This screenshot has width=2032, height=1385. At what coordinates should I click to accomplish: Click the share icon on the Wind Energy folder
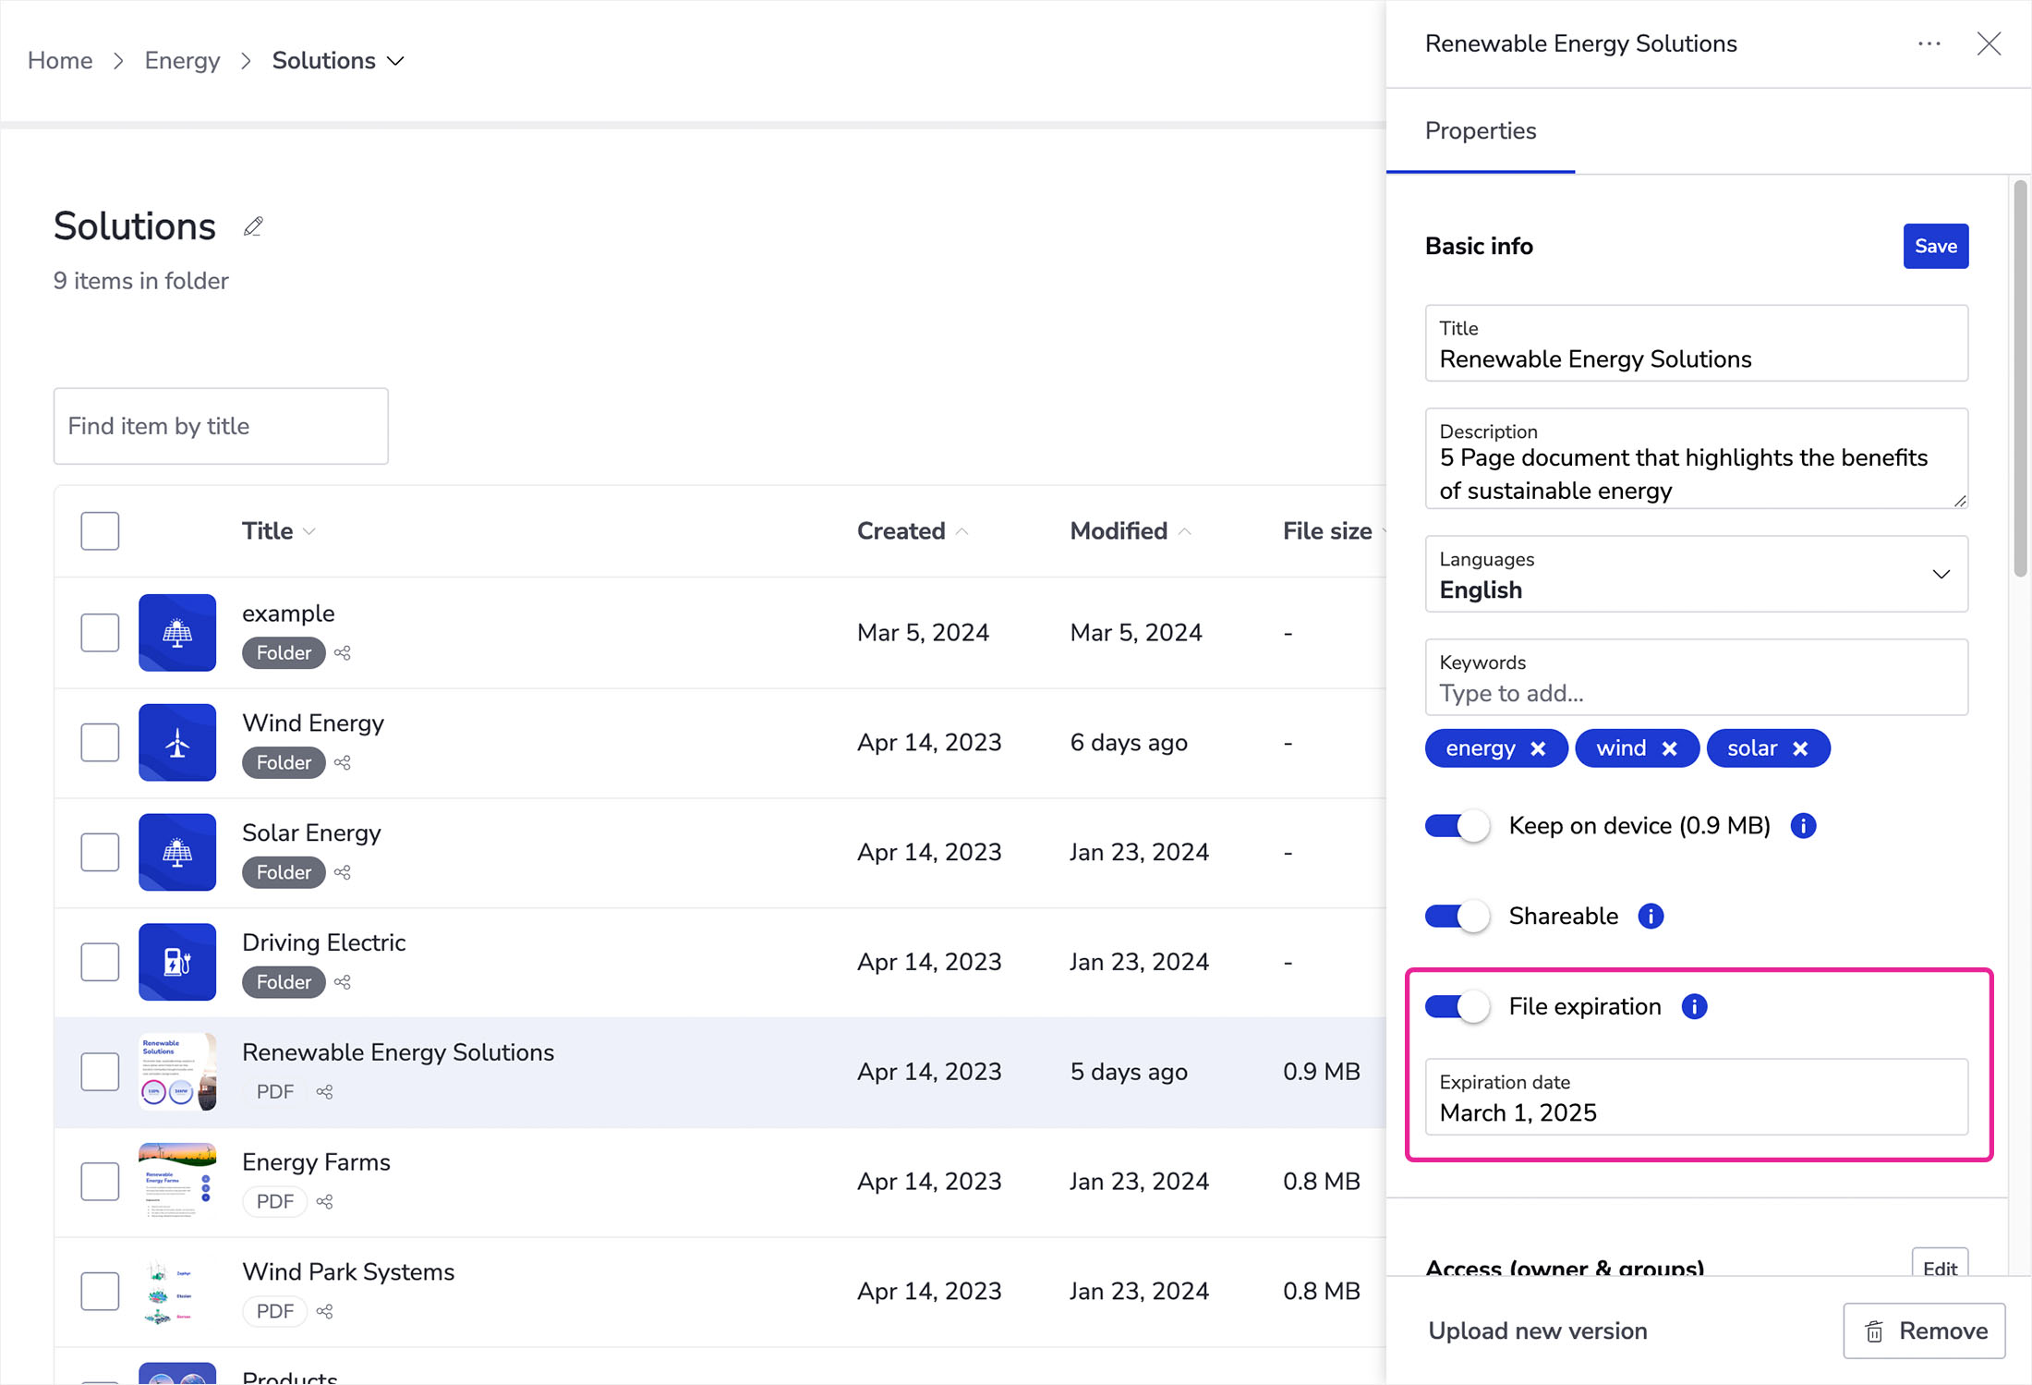pyautogui.click(x=343, y=763)
